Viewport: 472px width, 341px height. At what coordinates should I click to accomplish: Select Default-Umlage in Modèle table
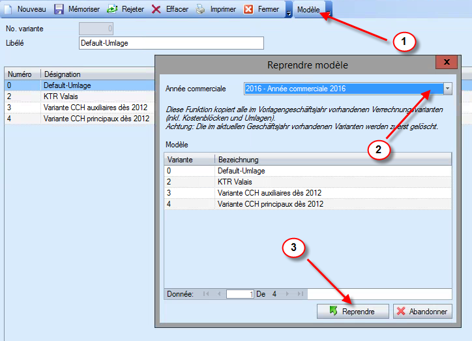pos(308,171)
